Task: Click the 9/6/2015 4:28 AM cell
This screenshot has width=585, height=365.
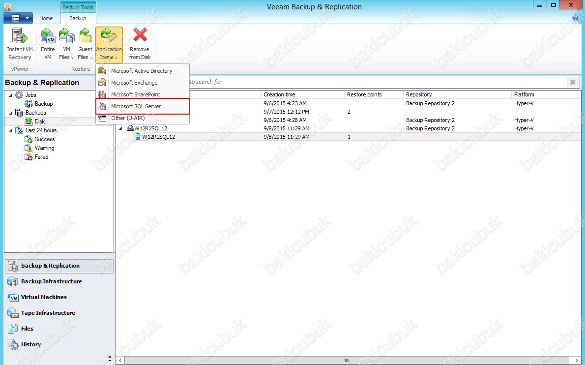Action: pos(285,120)
